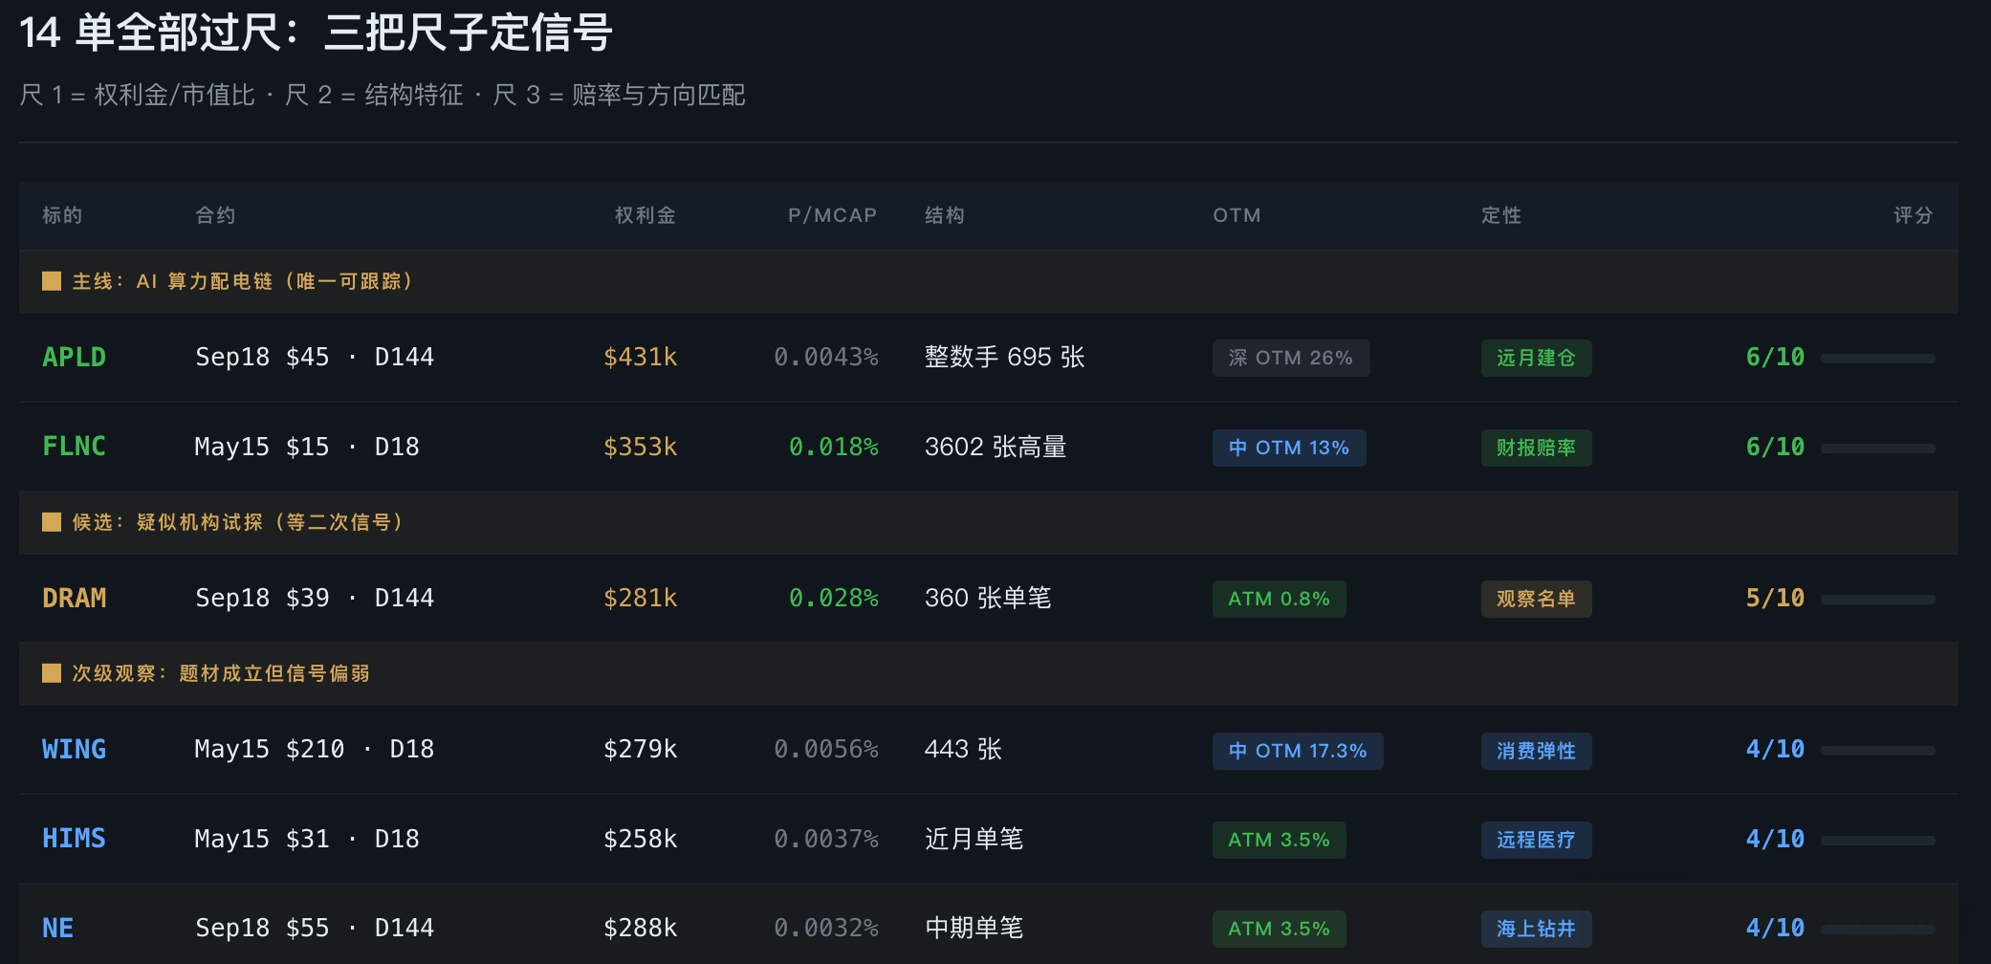This screenshot has width=1991, height=964.
Task: Click the orange square beside 主线 section
Action: coord(52,281)
